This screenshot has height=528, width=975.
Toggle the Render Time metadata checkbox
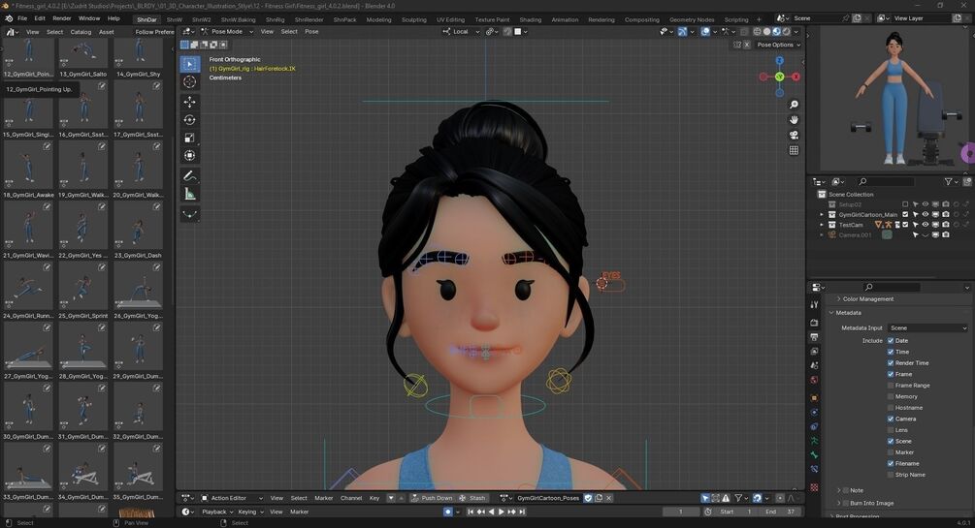(x=891, y=362)
